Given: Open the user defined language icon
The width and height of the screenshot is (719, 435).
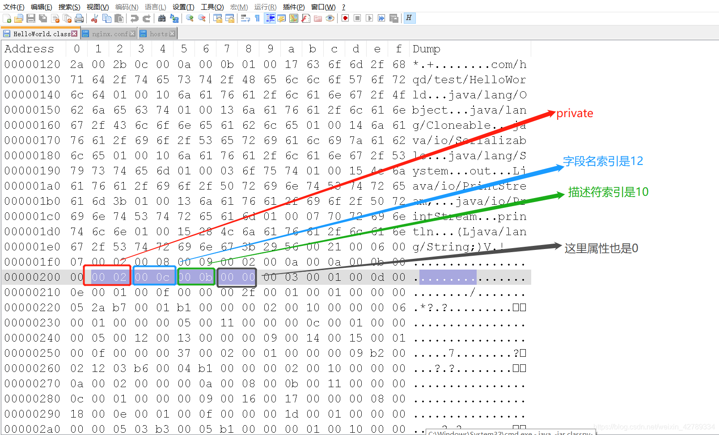Looking at the screenshot, I should point(282,18).
